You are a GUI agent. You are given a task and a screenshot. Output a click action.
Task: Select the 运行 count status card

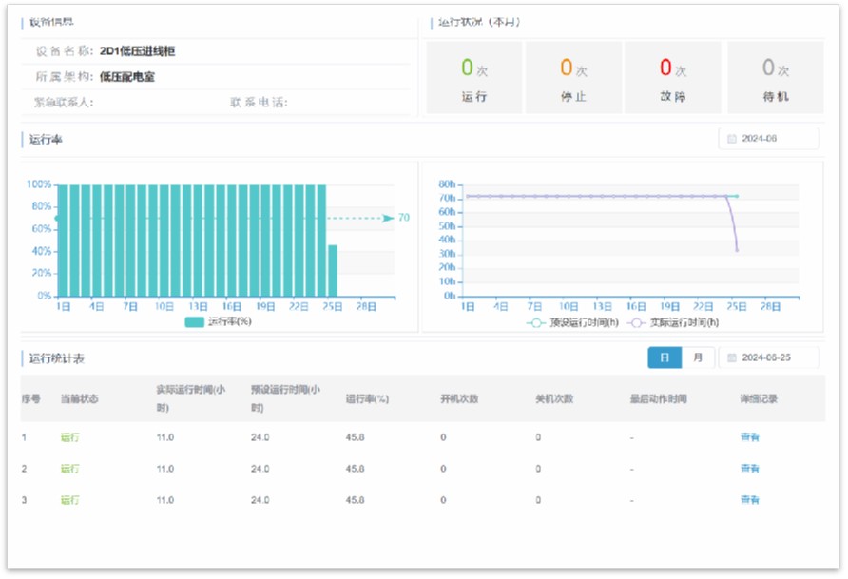(473, 78)
